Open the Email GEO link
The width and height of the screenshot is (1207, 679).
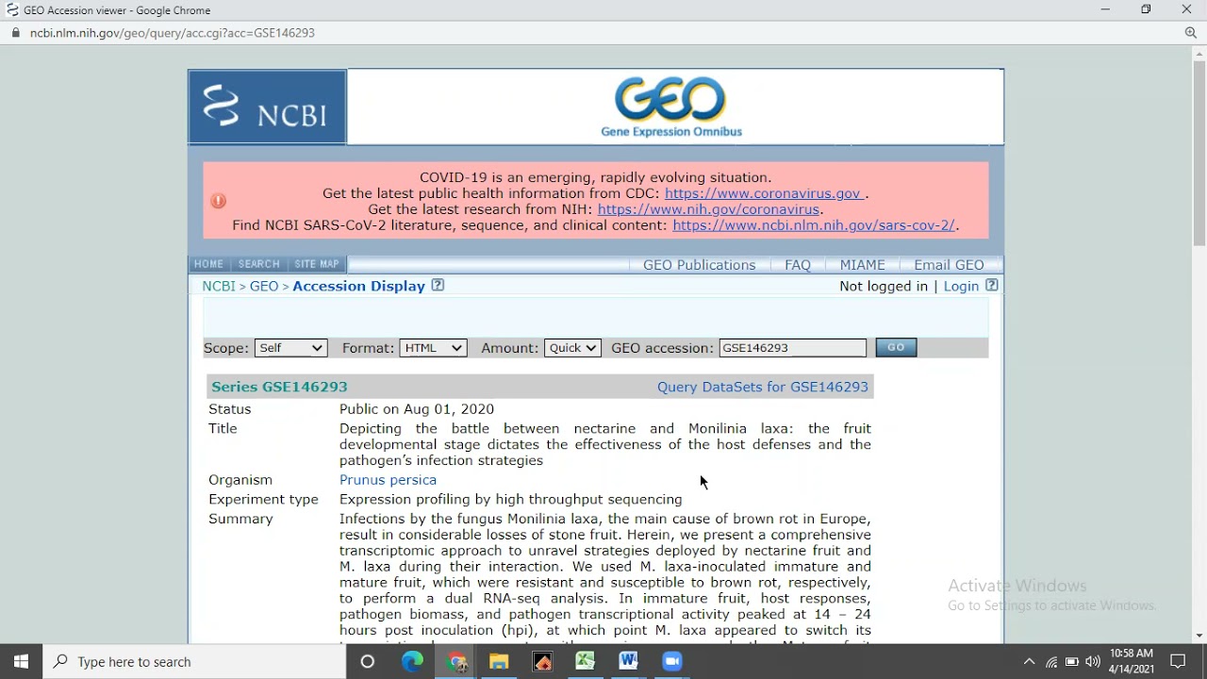949,265
